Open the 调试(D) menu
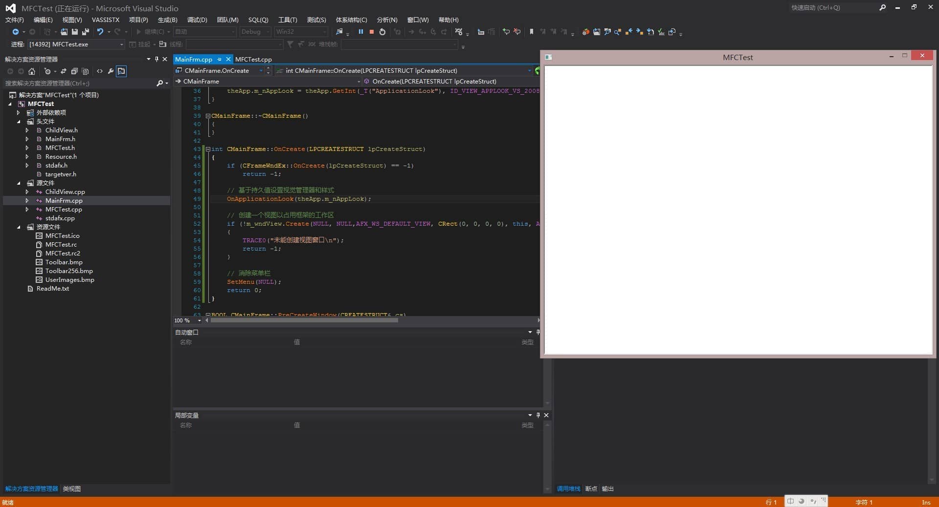This screenshot has height=507, width=939. click(x=197, y=20)
